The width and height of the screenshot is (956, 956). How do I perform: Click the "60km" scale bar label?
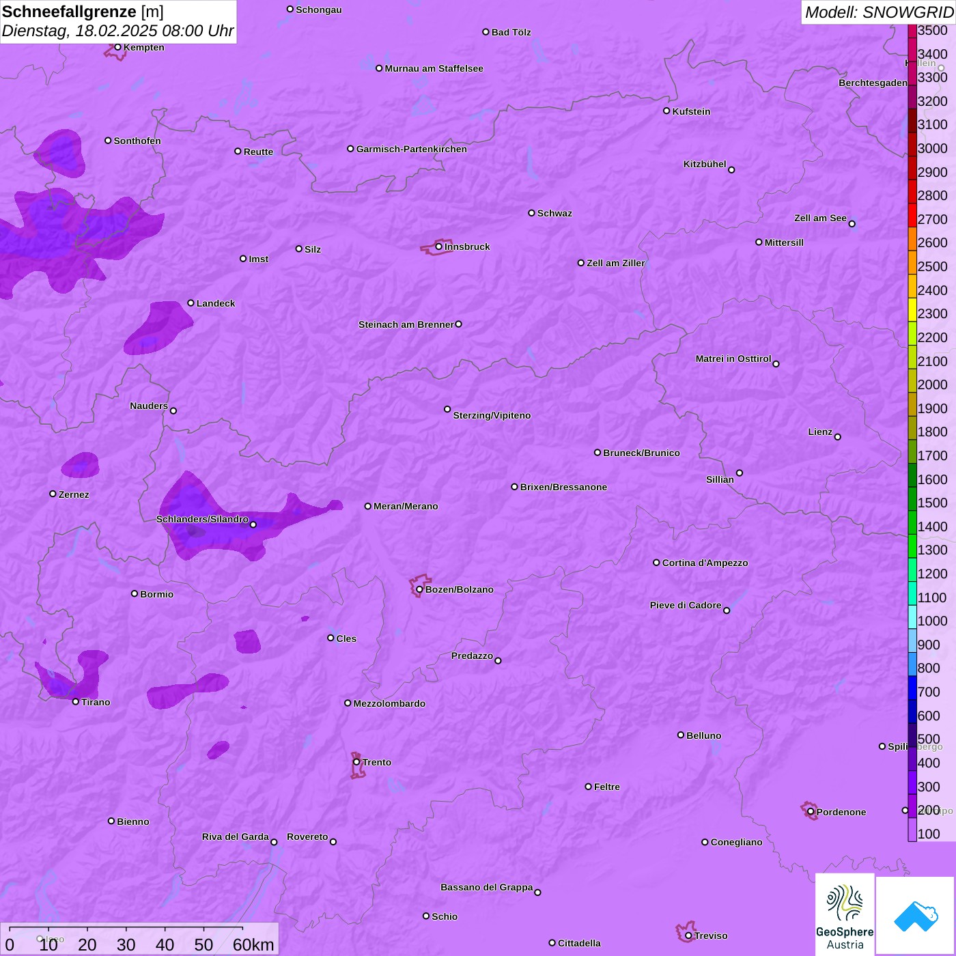(253, 944)
